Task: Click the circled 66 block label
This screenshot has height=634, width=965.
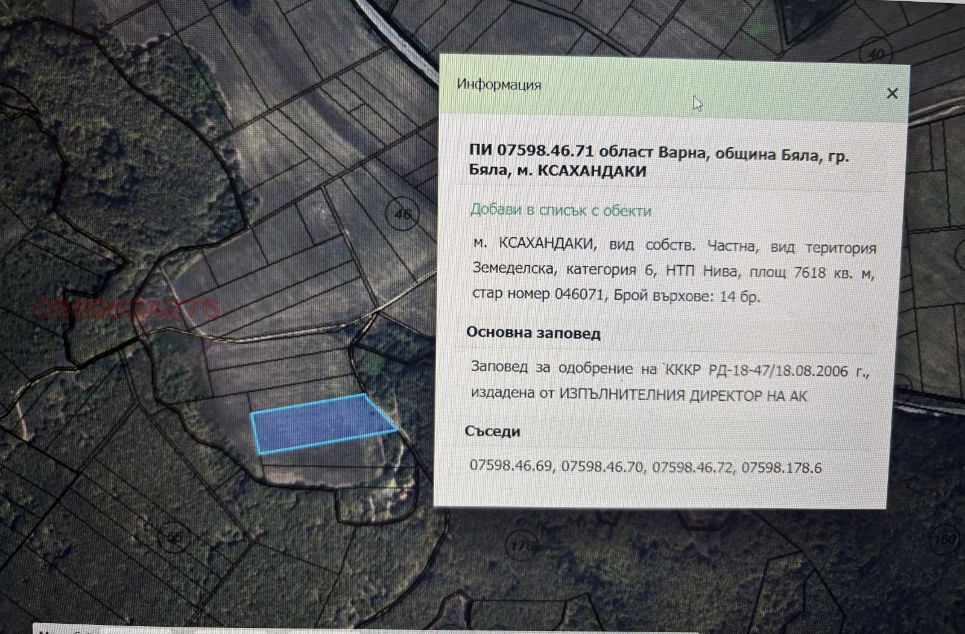Action: pos(174,538)
